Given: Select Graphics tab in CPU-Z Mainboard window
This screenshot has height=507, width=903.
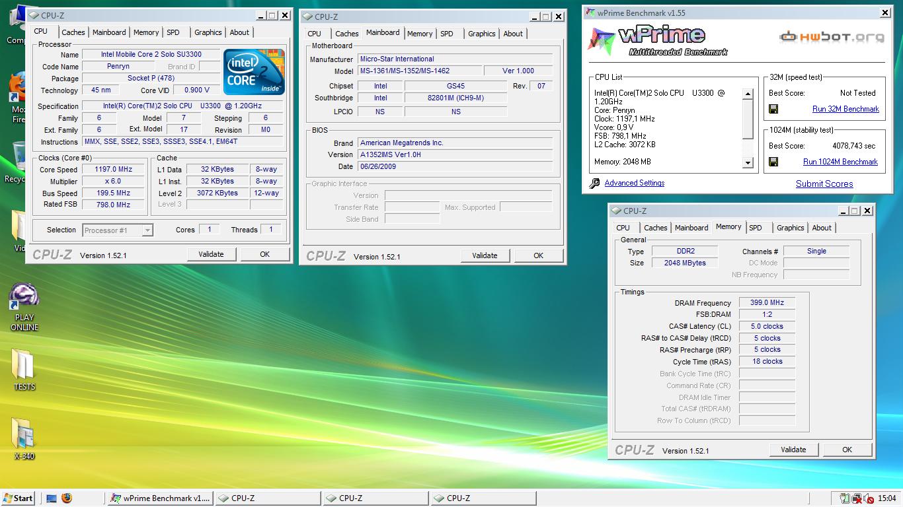Looking at the screenshot, I should pos(482,34).
